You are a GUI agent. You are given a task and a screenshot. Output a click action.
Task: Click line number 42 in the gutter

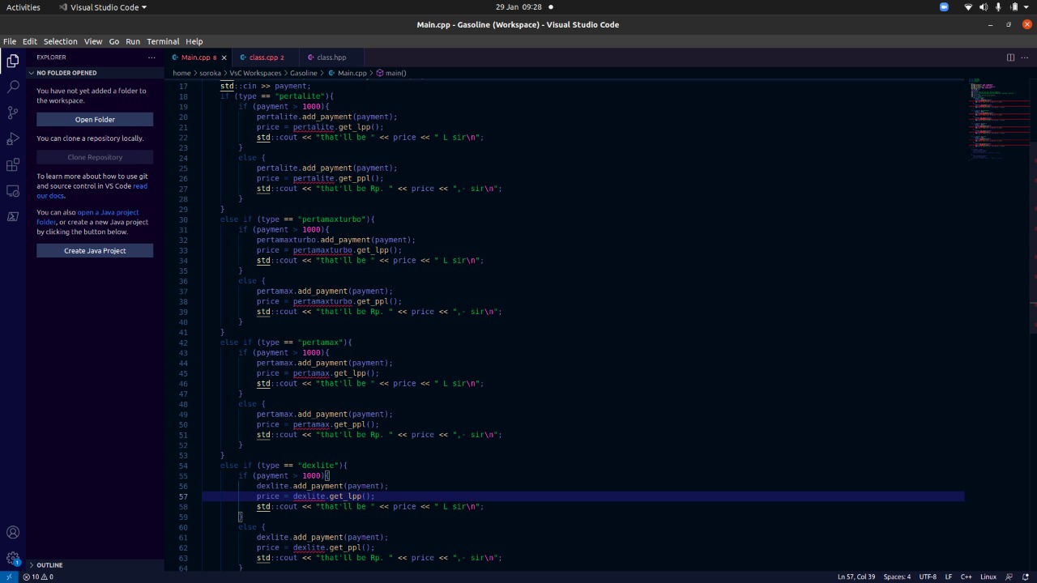pos(183,343)
